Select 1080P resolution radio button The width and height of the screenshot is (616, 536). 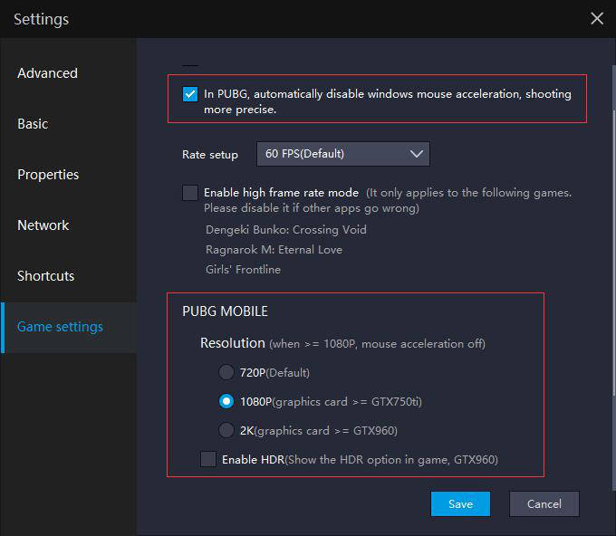click(x=226, y=401)
